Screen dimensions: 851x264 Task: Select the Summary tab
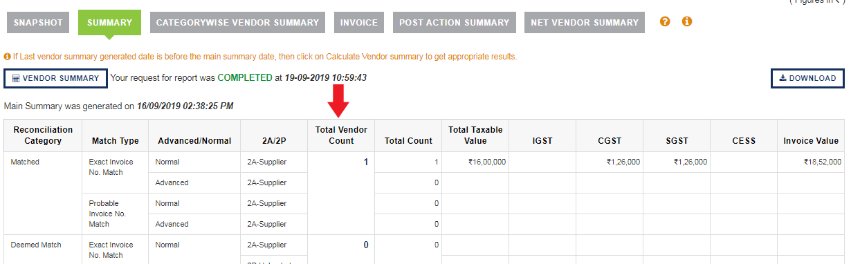[x=110, y=22]
